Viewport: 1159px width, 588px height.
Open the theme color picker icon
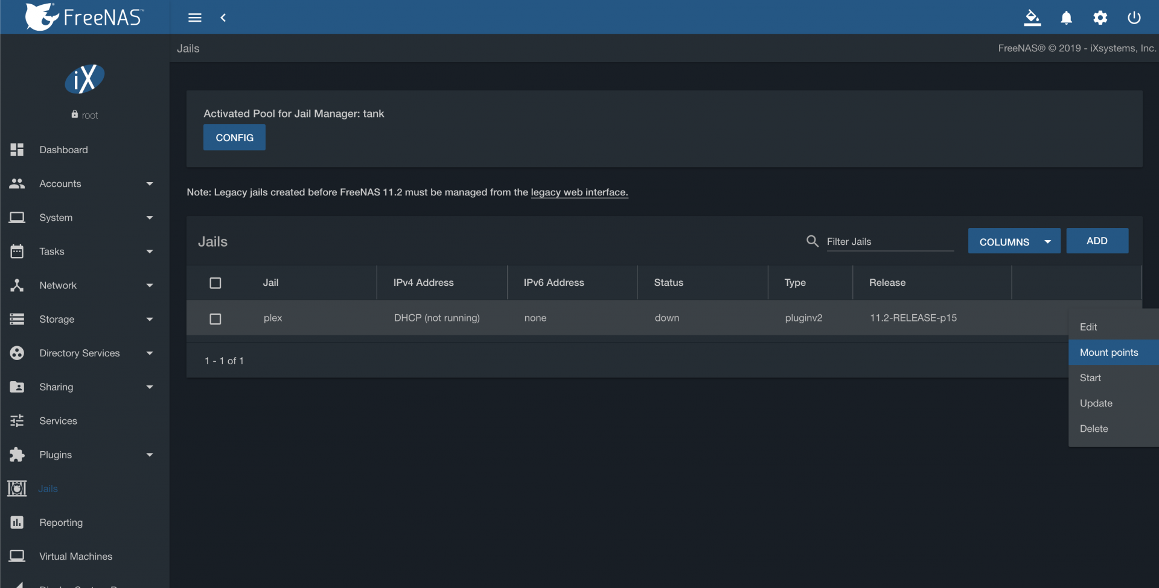[x=1032, y=17]
